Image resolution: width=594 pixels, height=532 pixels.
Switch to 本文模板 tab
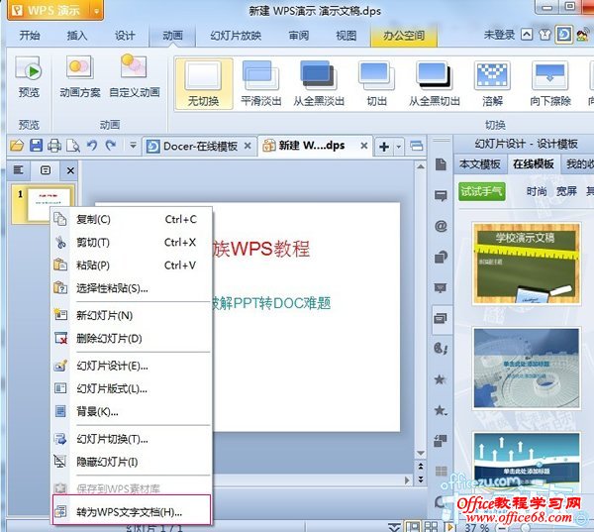pyautogui.click(x=480, y=164)
